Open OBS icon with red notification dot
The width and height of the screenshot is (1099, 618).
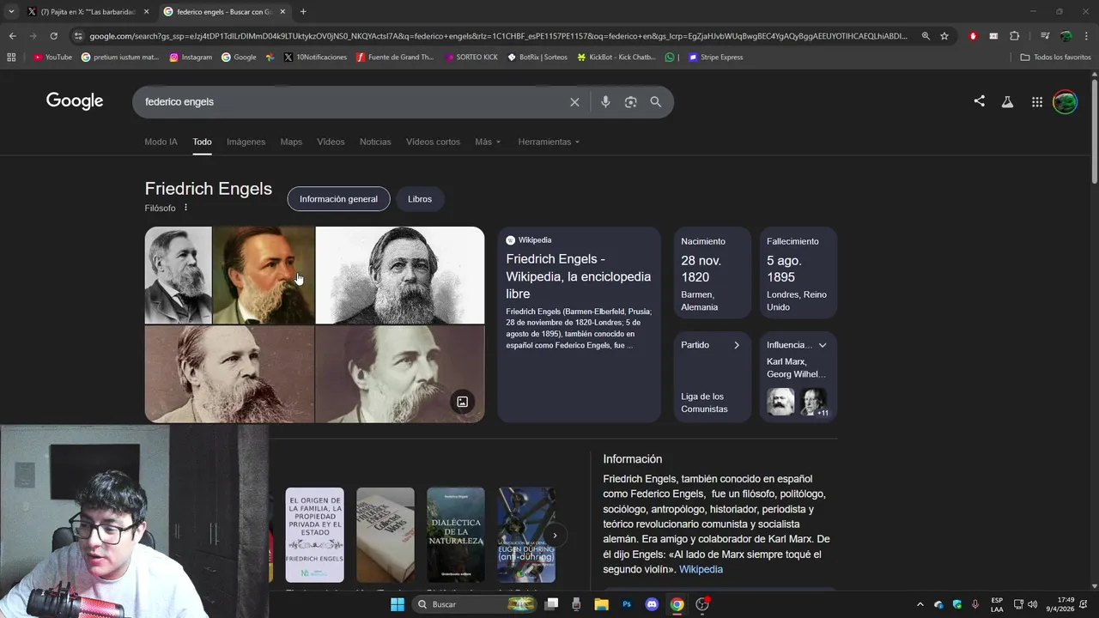click(702, 604)
